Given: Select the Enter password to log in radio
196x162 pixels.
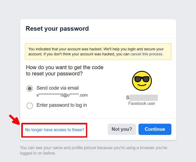Looking at the screenshot, I should [30, 106].
